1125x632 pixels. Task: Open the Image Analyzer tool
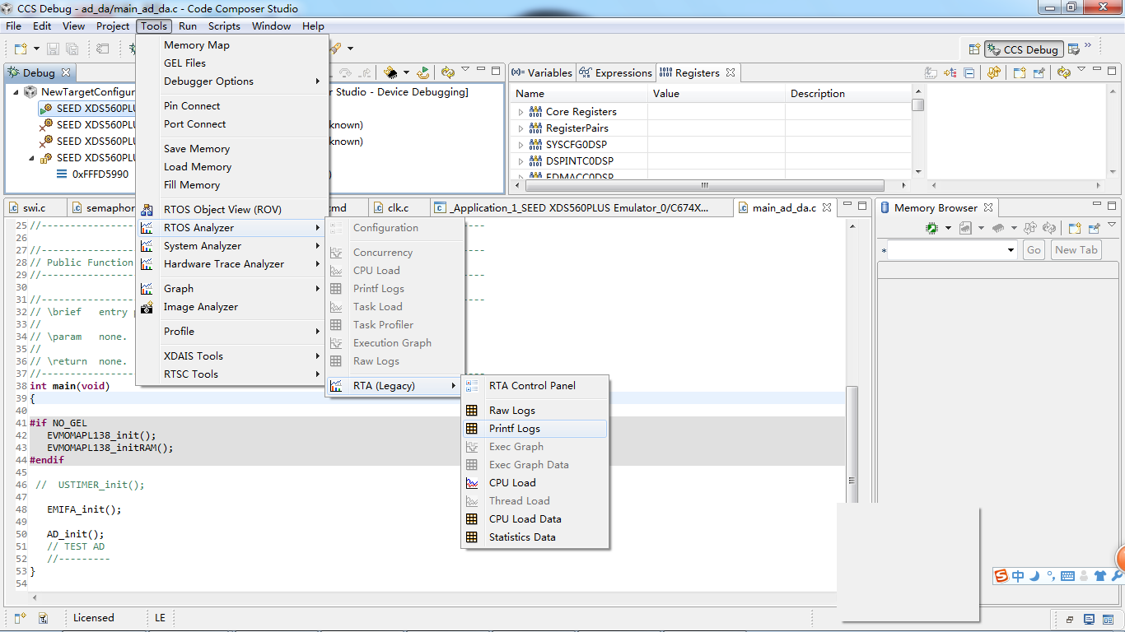pyautogui.click(x=200, y=307)
